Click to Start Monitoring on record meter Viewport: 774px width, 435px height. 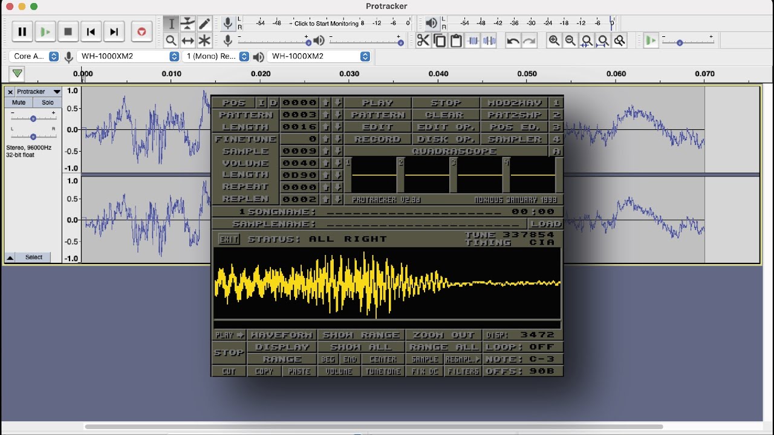click(327, 24)
